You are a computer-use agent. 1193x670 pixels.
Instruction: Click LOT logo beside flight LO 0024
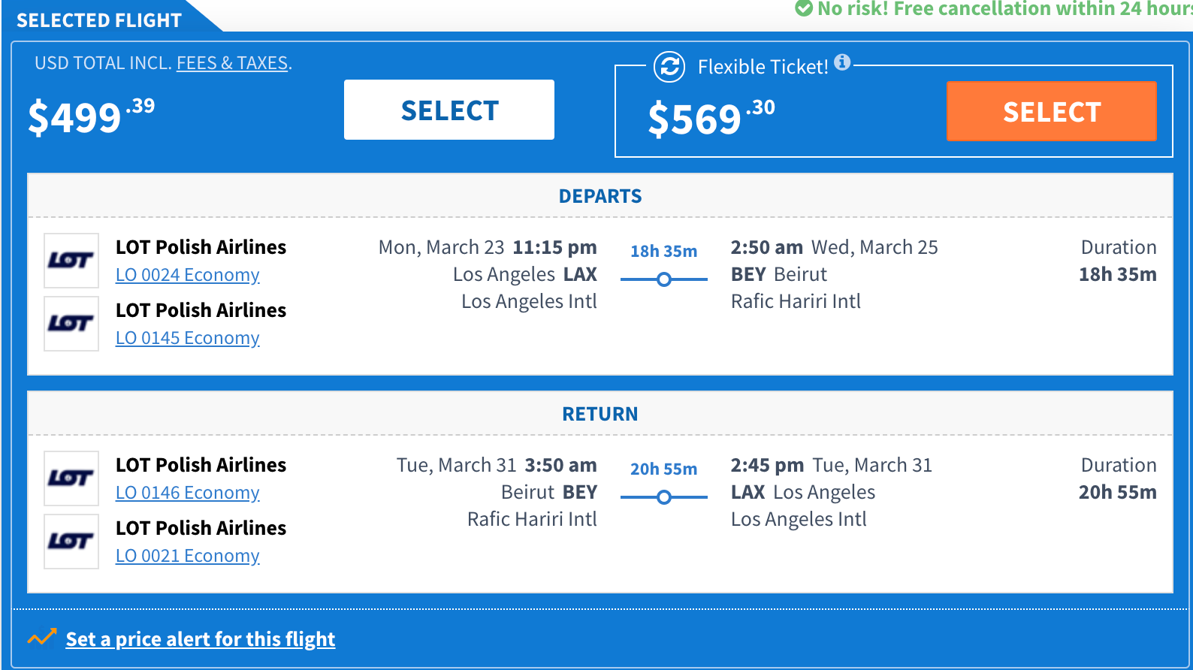pos(71,261)
